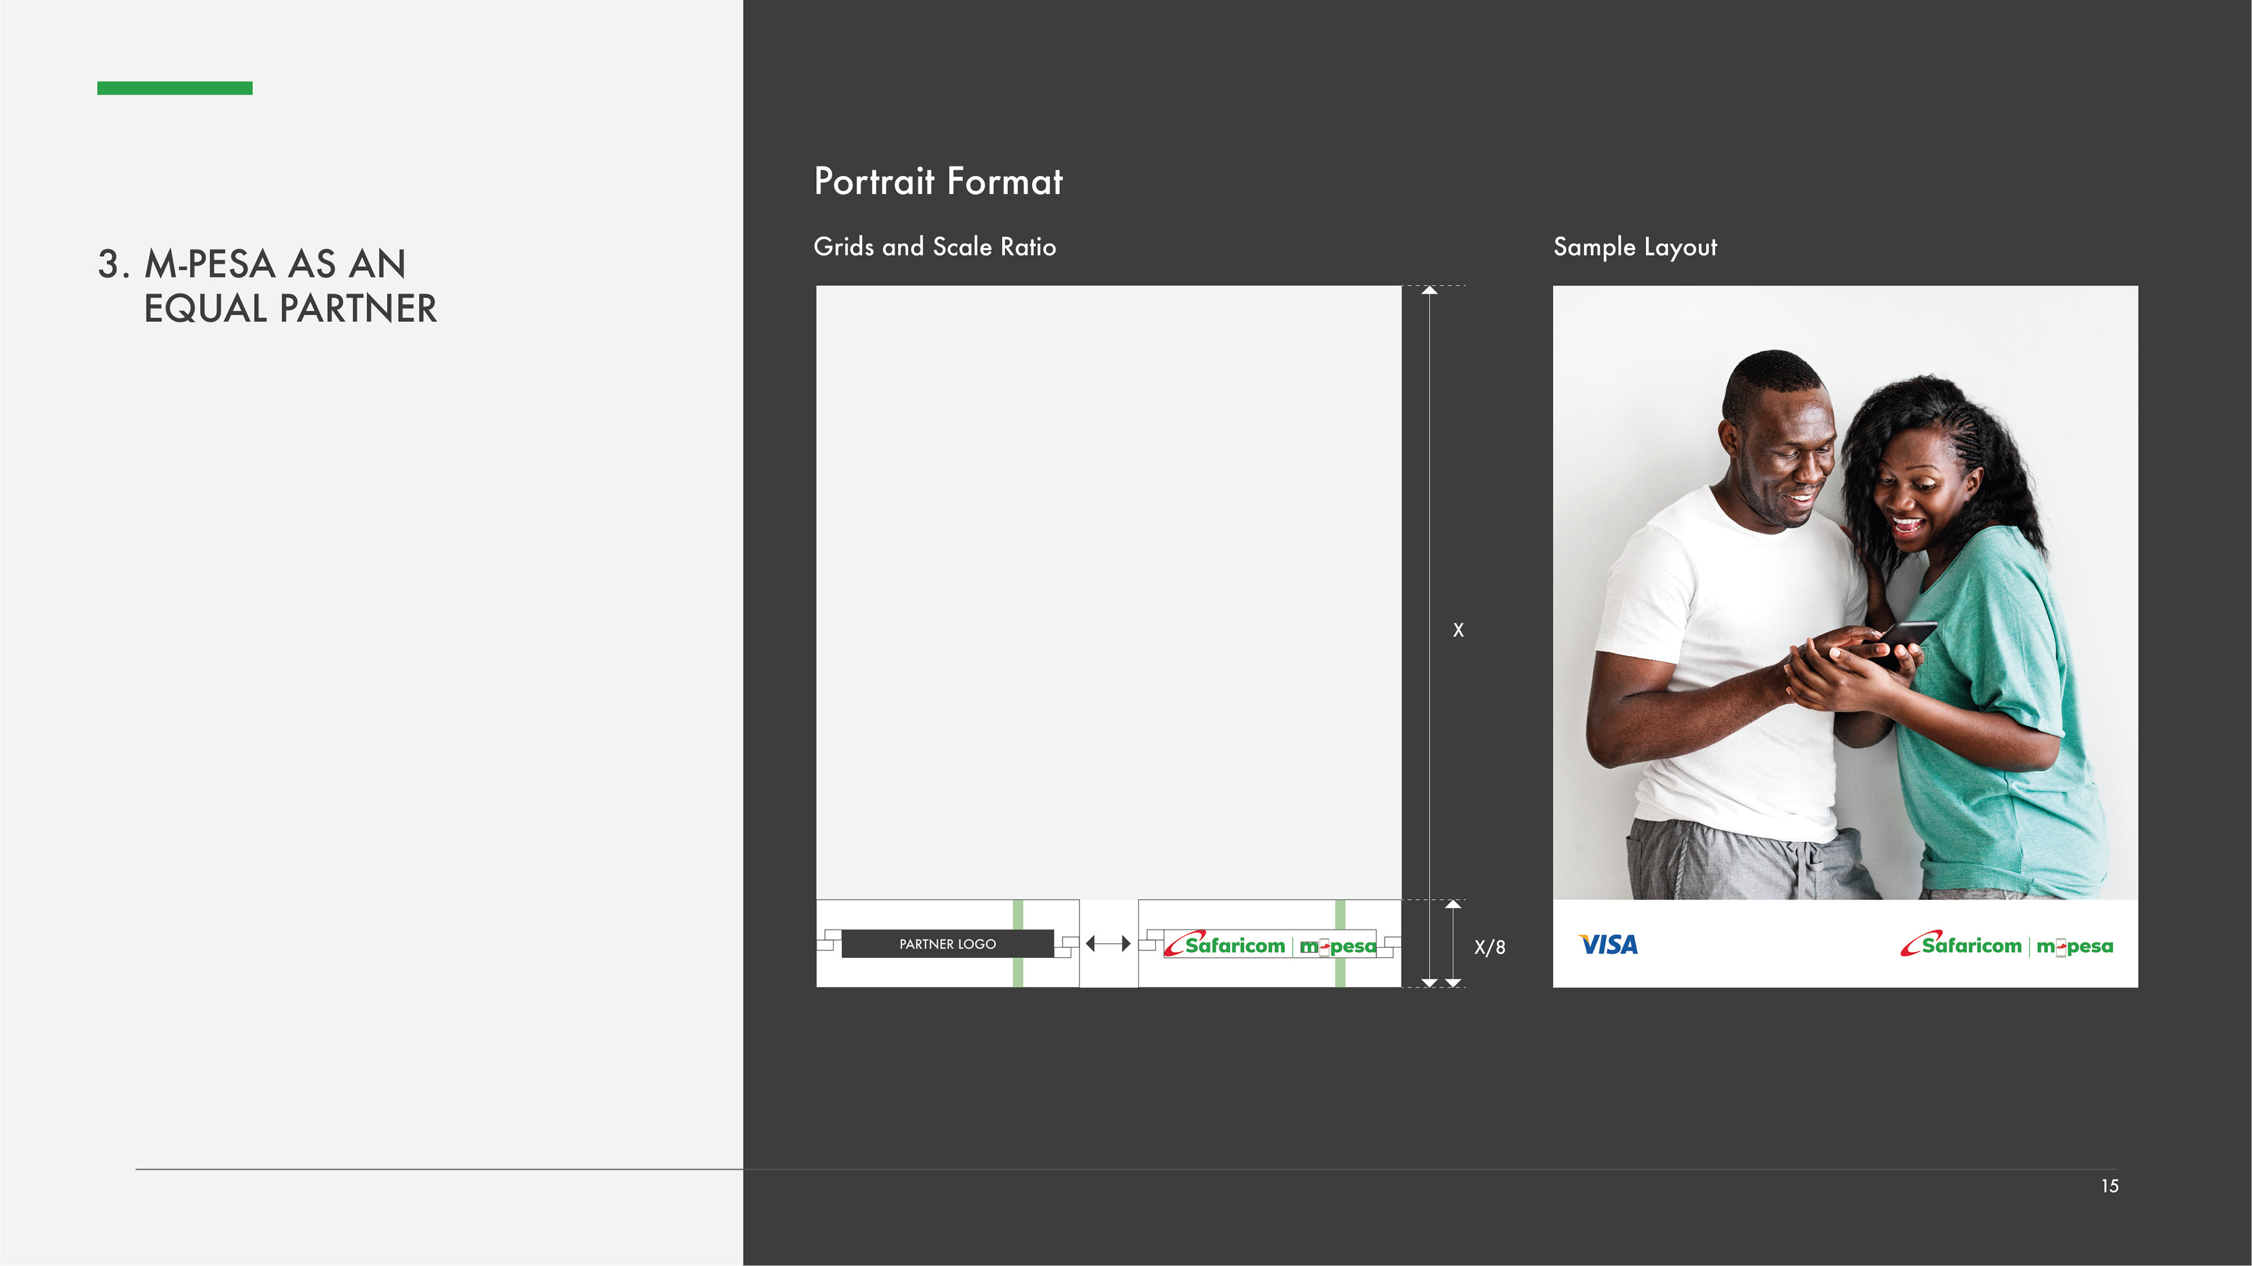Click the double-headed horizontal arrow between the logos
This screenshot has height=1266, width=2252.
coord(1108,944)
